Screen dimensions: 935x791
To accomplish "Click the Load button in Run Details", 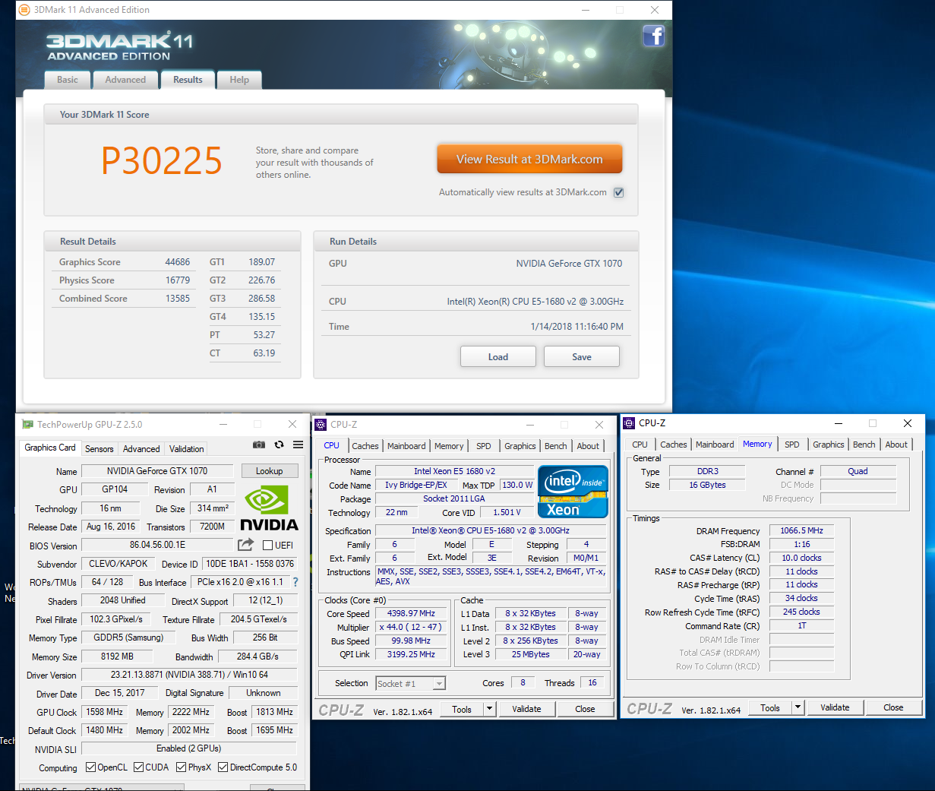I will click(x=498, y=356).
